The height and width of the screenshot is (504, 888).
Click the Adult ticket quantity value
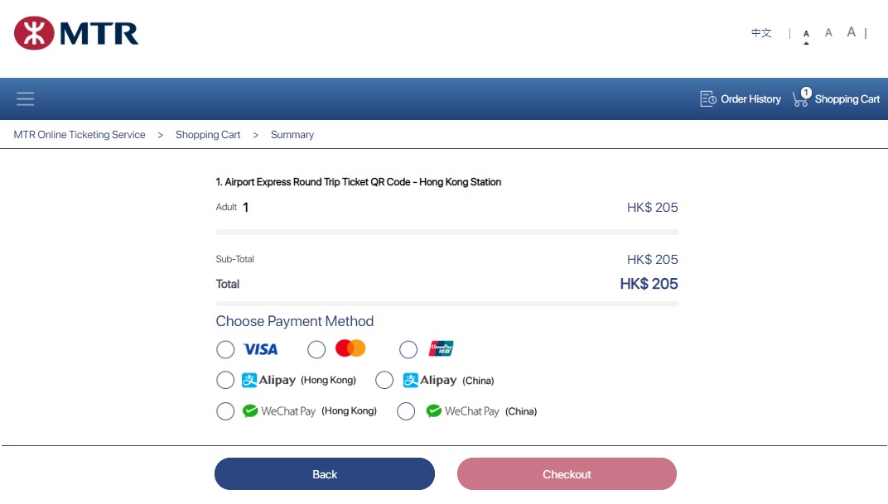244,207
